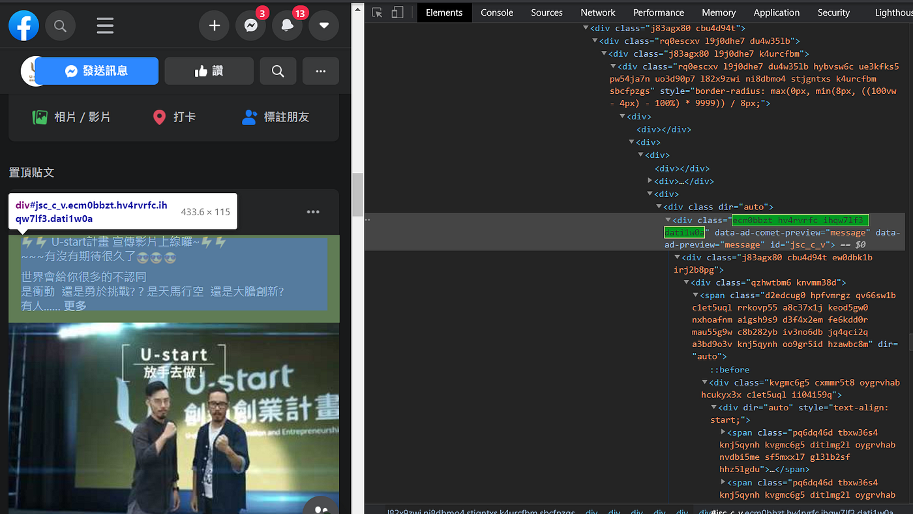Open the account dropdown arrow

323,26
